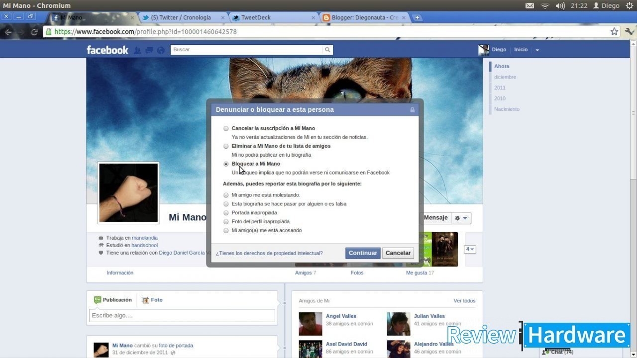Viewport: 637px width, 358px height.
Task: Click the search magnifier button
Action: [x=327, y=50]
